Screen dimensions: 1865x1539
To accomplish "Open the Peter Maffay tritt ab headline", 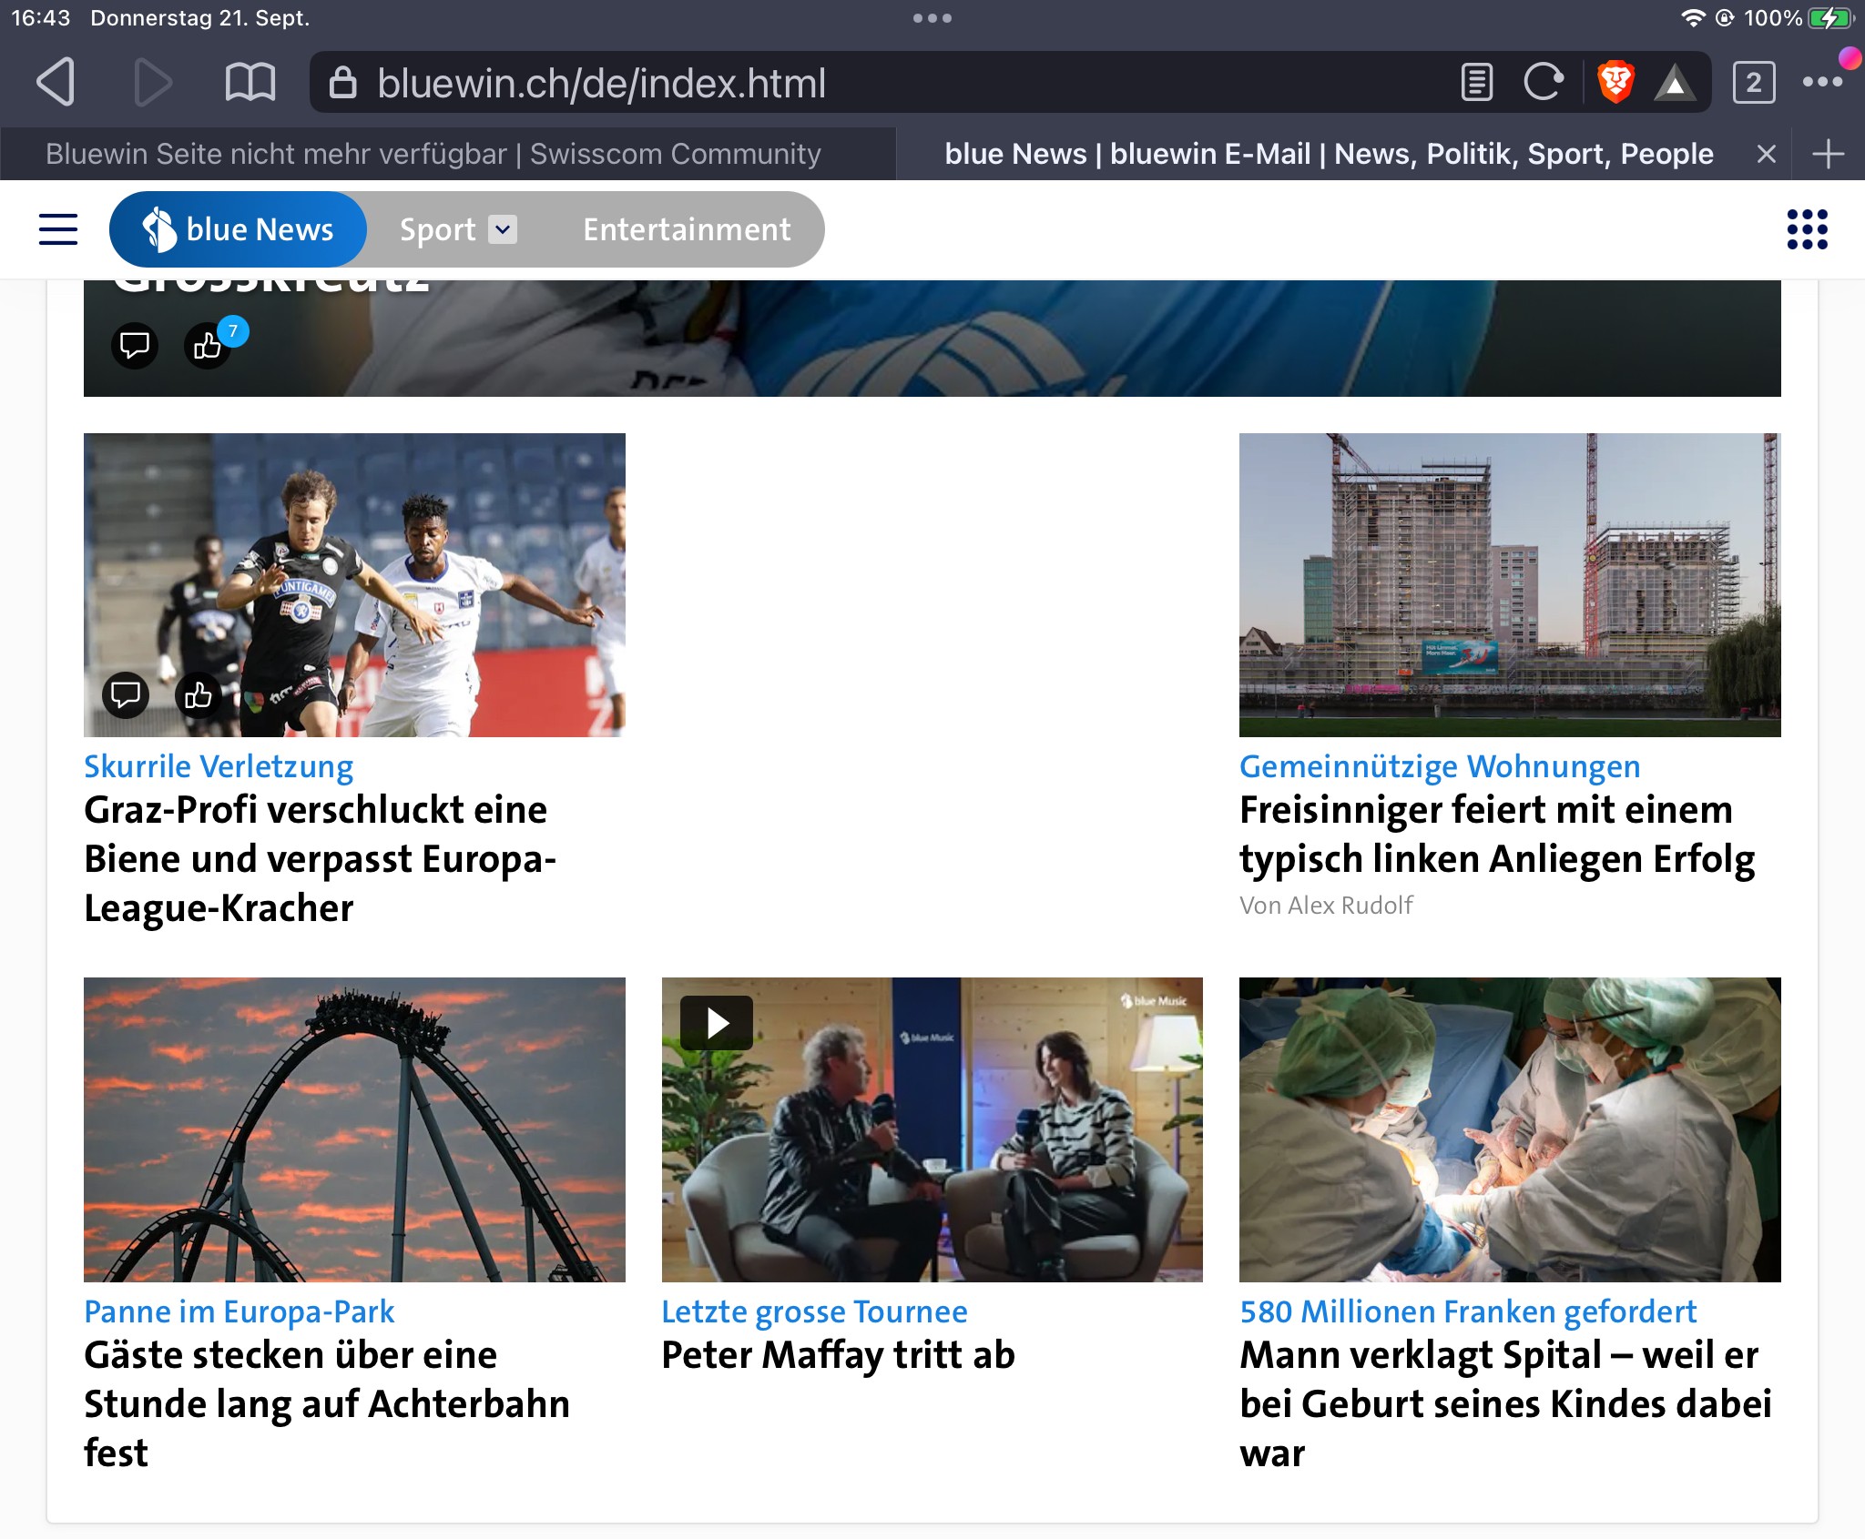I will pos(838,1355).
